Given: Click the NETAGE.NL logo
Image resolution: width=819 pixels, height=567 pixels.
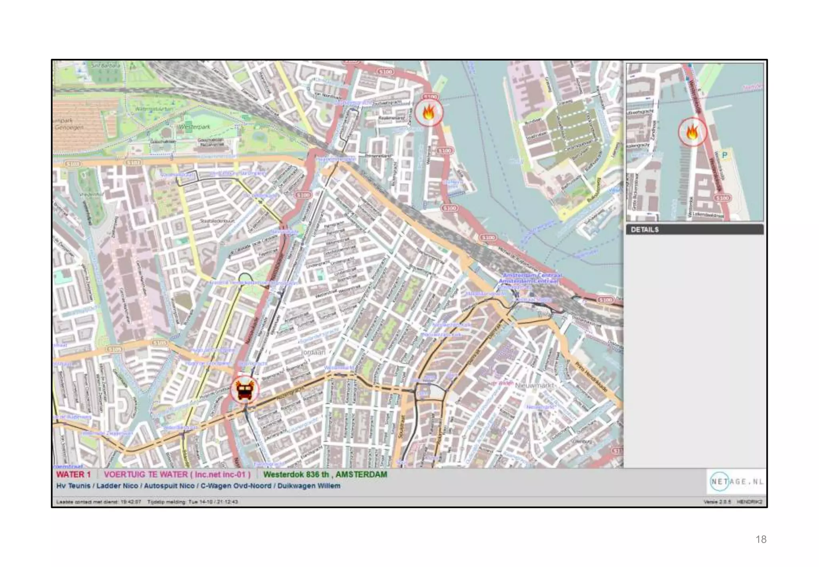Looking at the screenshot, I should [737, 481].
